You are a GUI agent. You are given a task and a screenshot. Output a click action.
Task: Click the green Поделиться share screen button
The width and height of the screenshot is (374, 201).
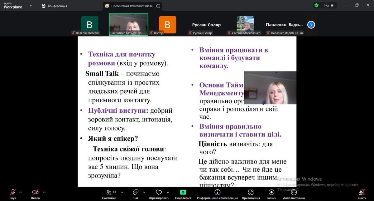pyautogui.click(x=183, y=193)
